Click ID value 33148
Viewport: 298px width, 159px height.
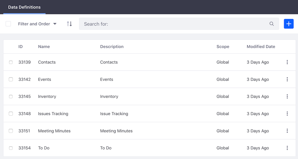coord(25,114)
